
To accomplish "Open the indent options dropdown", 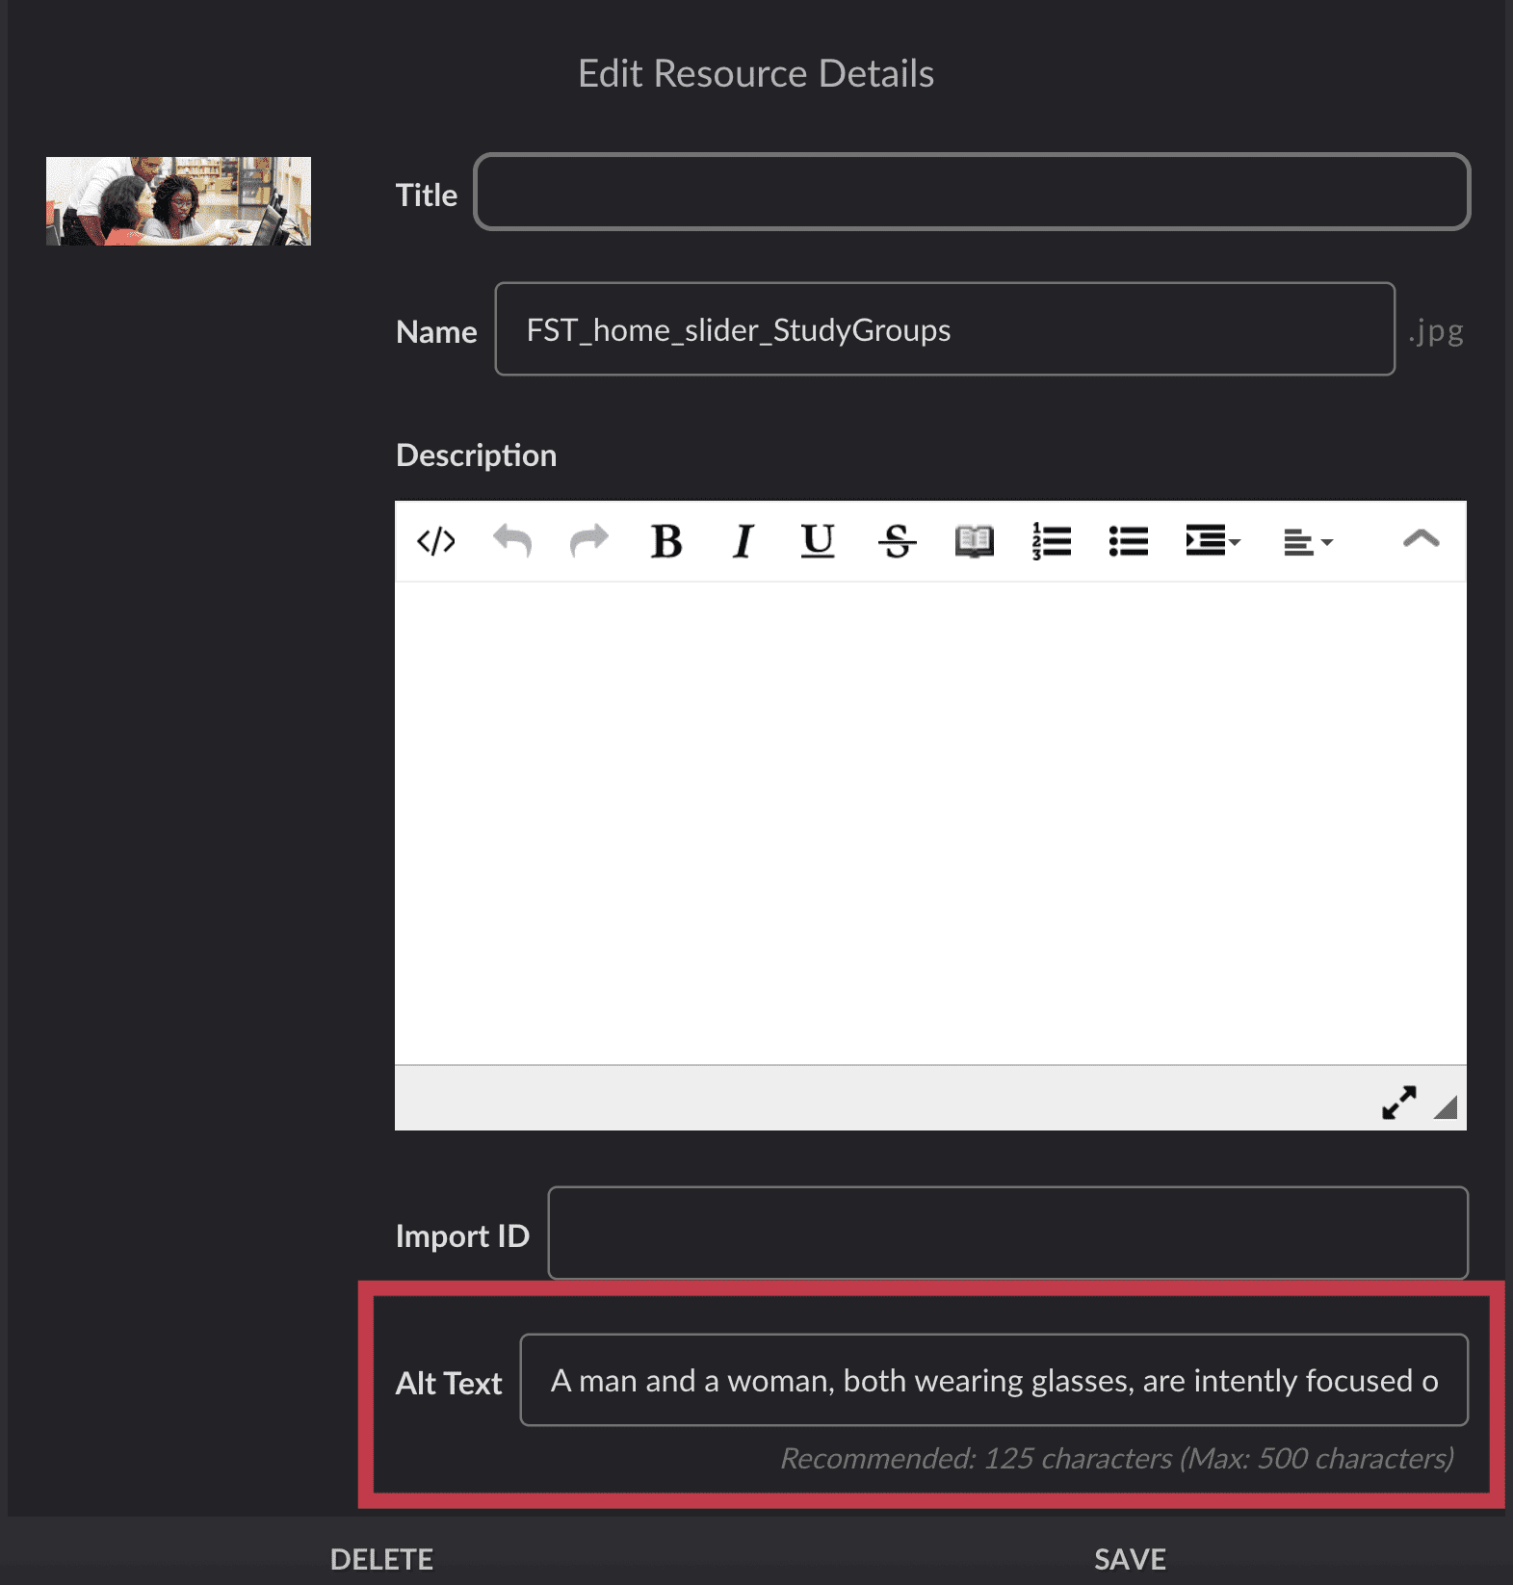I will (1213, 541).
